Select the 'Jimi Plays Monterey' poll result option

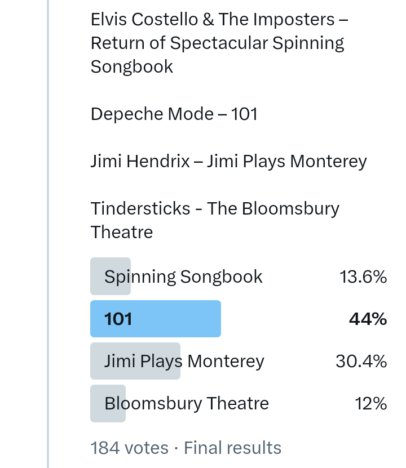pyautogui.click(x=184, y=361)
